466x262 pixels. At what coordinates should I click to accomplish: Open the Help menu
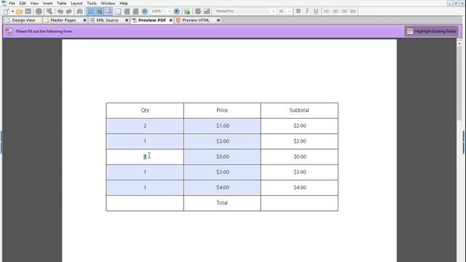[124, 3]
